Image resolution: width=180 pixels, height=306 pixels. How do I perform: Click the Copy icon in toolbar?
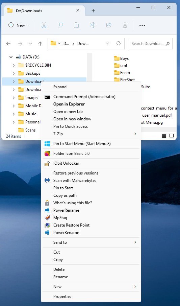60,25
